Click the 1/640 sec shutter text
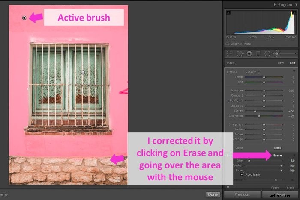Screen dimensions: 300x200 tap(290, 37)
